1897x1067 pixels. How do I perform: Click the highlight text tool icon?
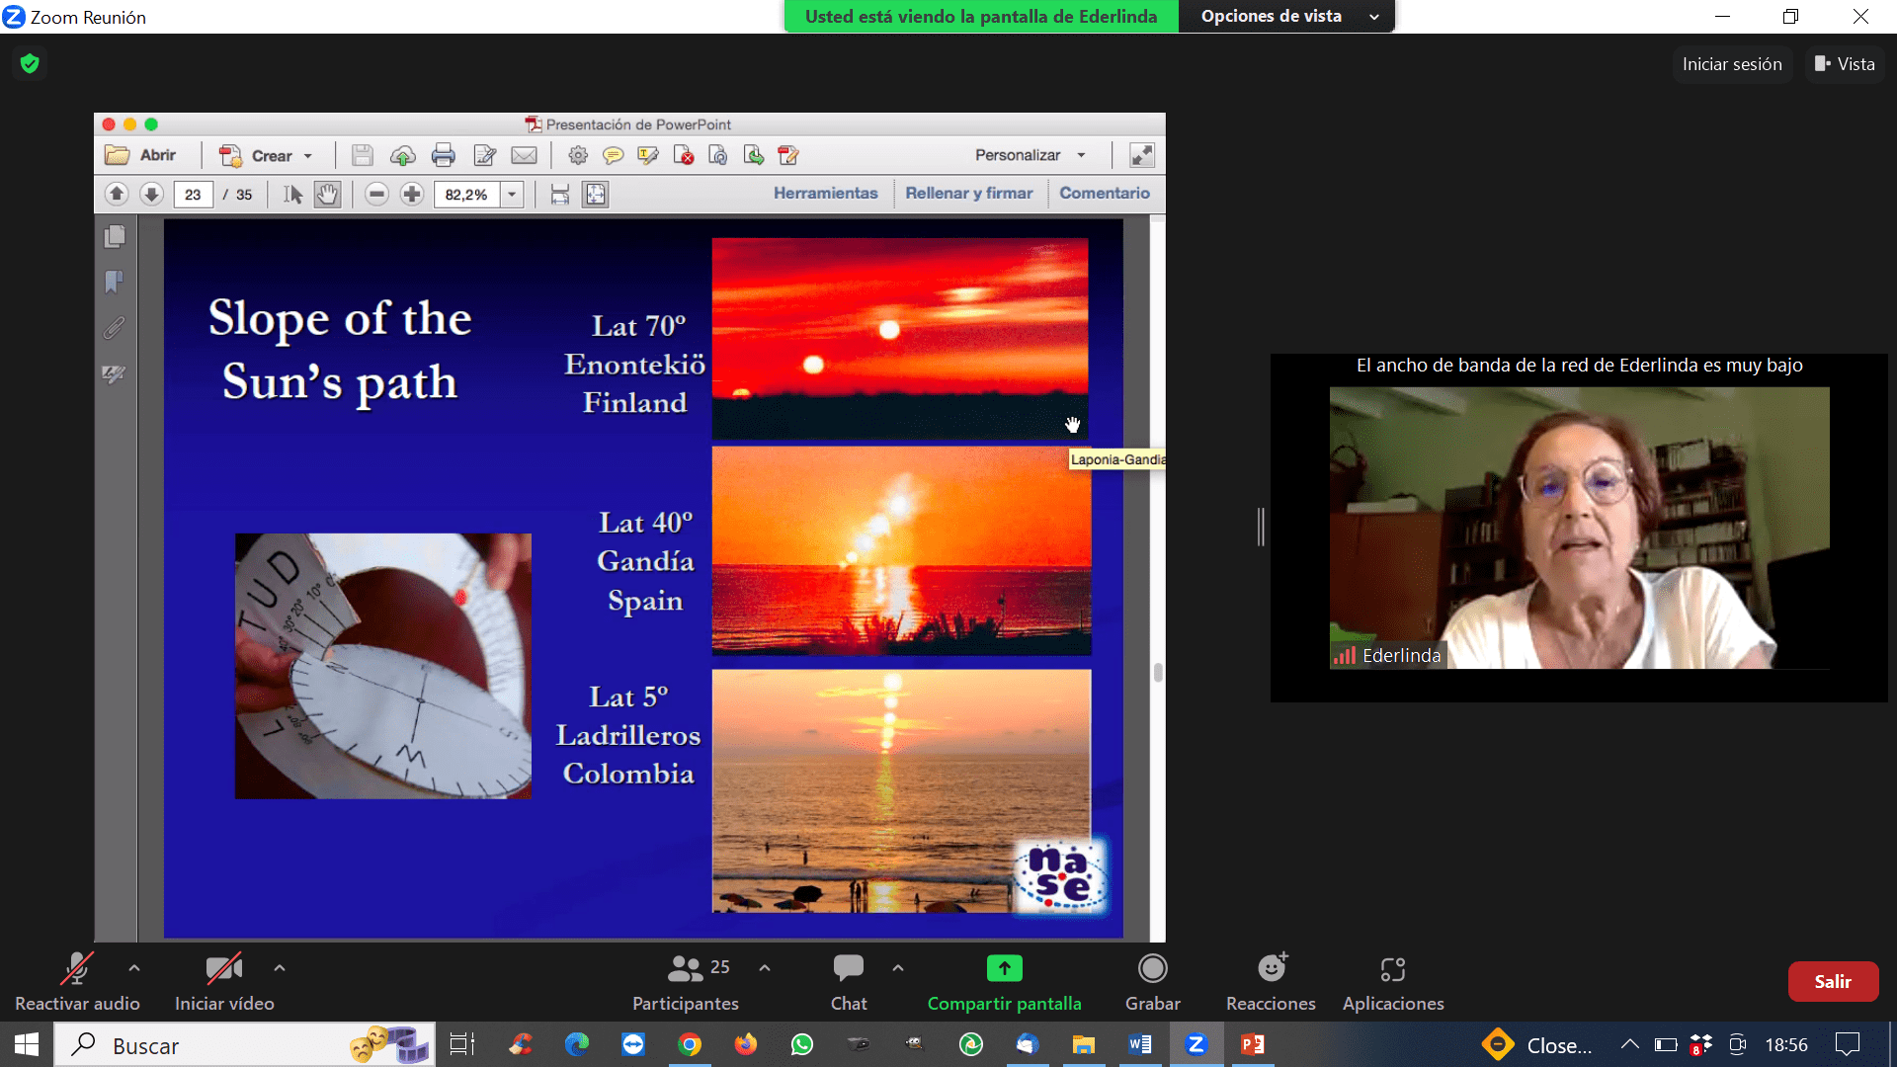648,155
